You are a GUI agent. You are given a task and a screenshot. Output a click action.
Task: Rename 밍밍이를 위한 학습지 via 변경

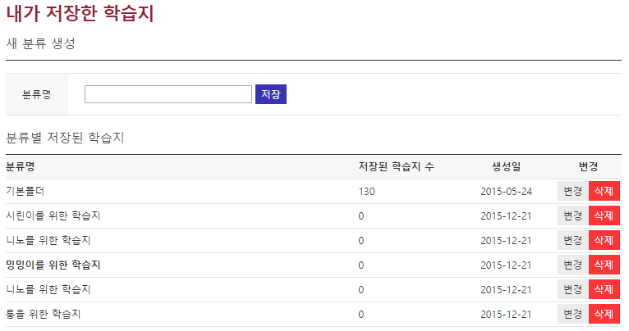pos(572,265)
